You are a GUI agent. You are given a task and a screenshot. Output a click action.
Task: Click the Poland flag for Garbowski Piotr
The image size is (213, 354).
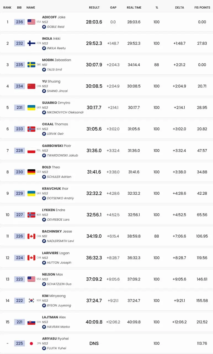31,150
